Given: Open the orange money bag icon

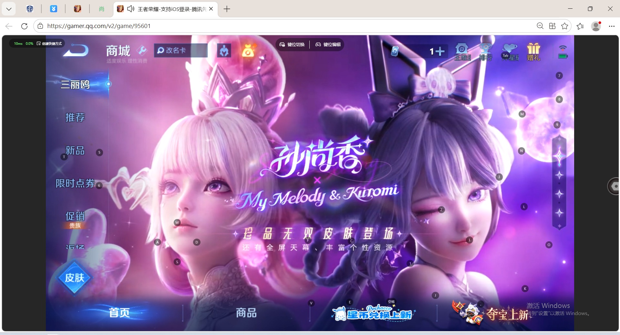Looking at the screenshot, I should pyautogui.click(x=248, y=51).
